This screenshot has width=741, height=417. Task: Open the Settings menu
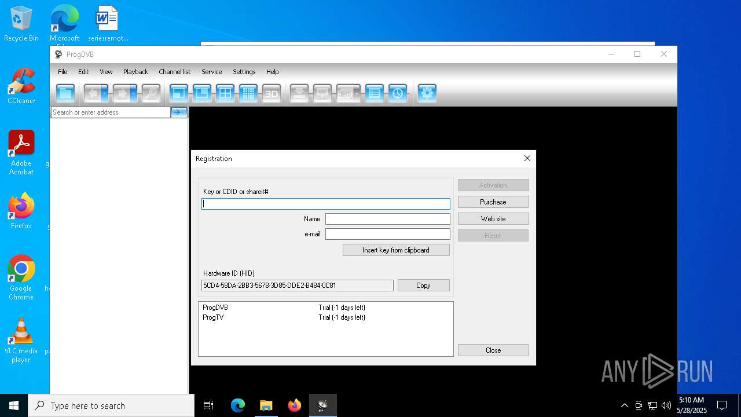pyautogui.click(x=244, y=72)
